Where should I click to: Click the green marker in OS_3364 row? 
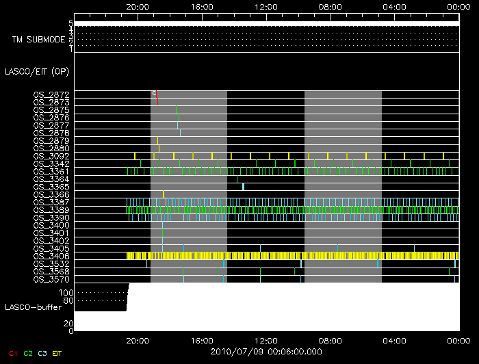click(x=237, y=179)
